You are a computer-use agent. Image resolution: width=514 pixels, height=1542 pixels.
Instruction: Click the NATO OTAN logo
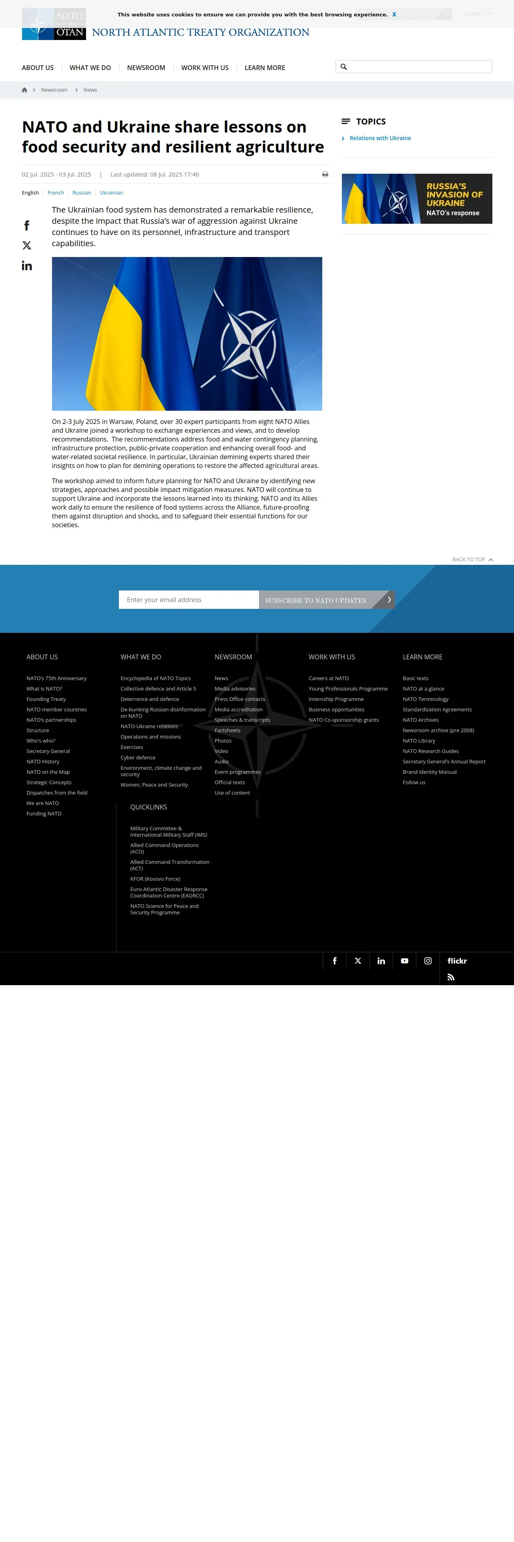(x=54, y=24)
